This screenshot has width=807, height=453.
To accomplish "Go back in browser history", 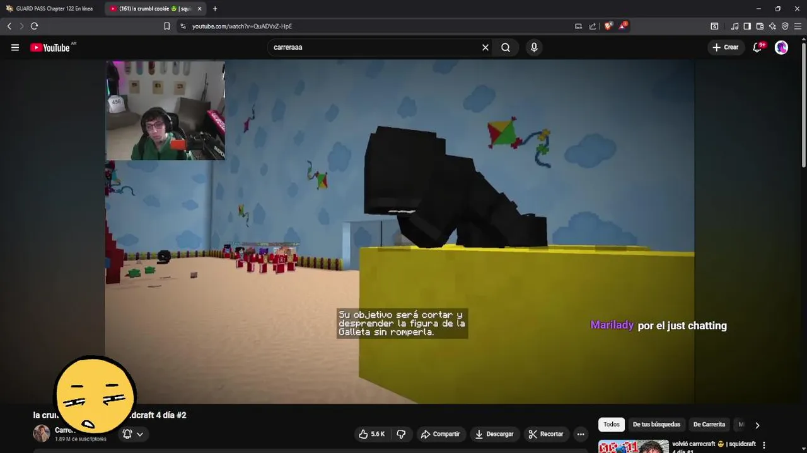I will coord(9,26).
